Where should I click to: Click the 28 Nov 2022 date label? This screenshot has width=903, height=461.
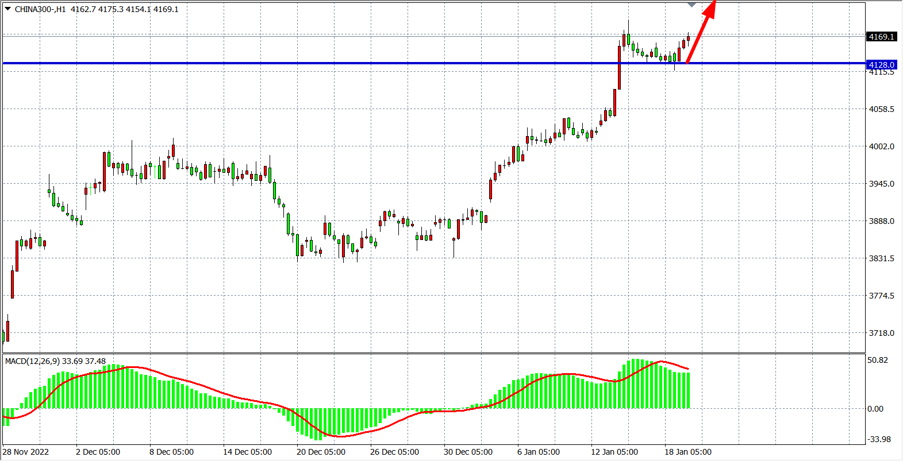(26, 452)
